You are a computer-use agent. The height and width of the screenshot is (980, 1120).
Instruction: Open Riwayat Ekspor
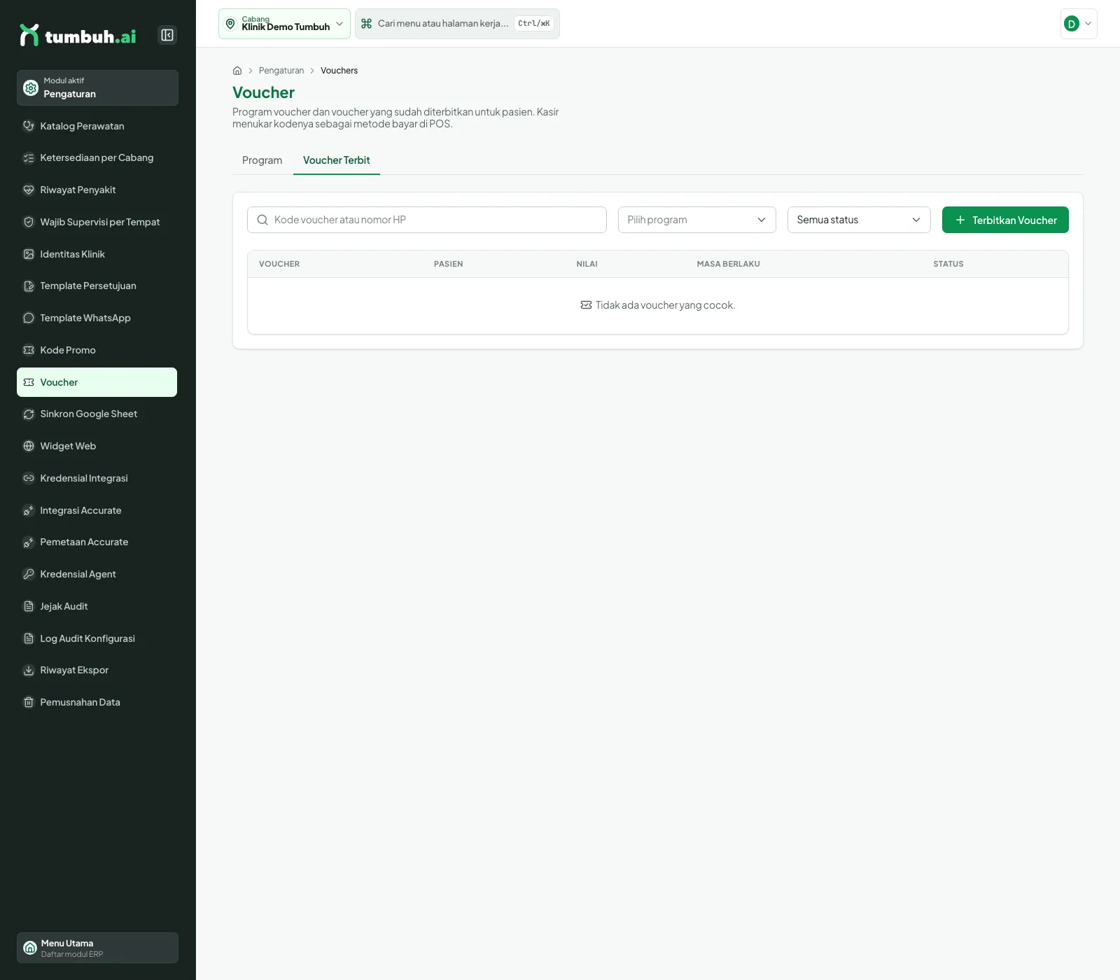point(97,670)
